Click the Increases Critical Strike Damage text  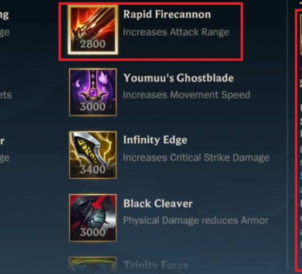pos(196,158)
